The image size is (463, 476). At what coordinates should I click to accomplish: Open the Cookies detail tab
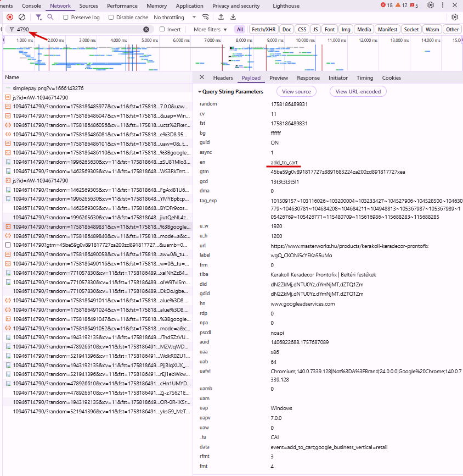click(392, 78)
